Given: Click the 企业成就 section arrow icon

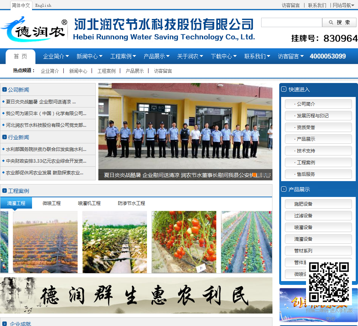Looking at the screenshot, I should point(5,324).
